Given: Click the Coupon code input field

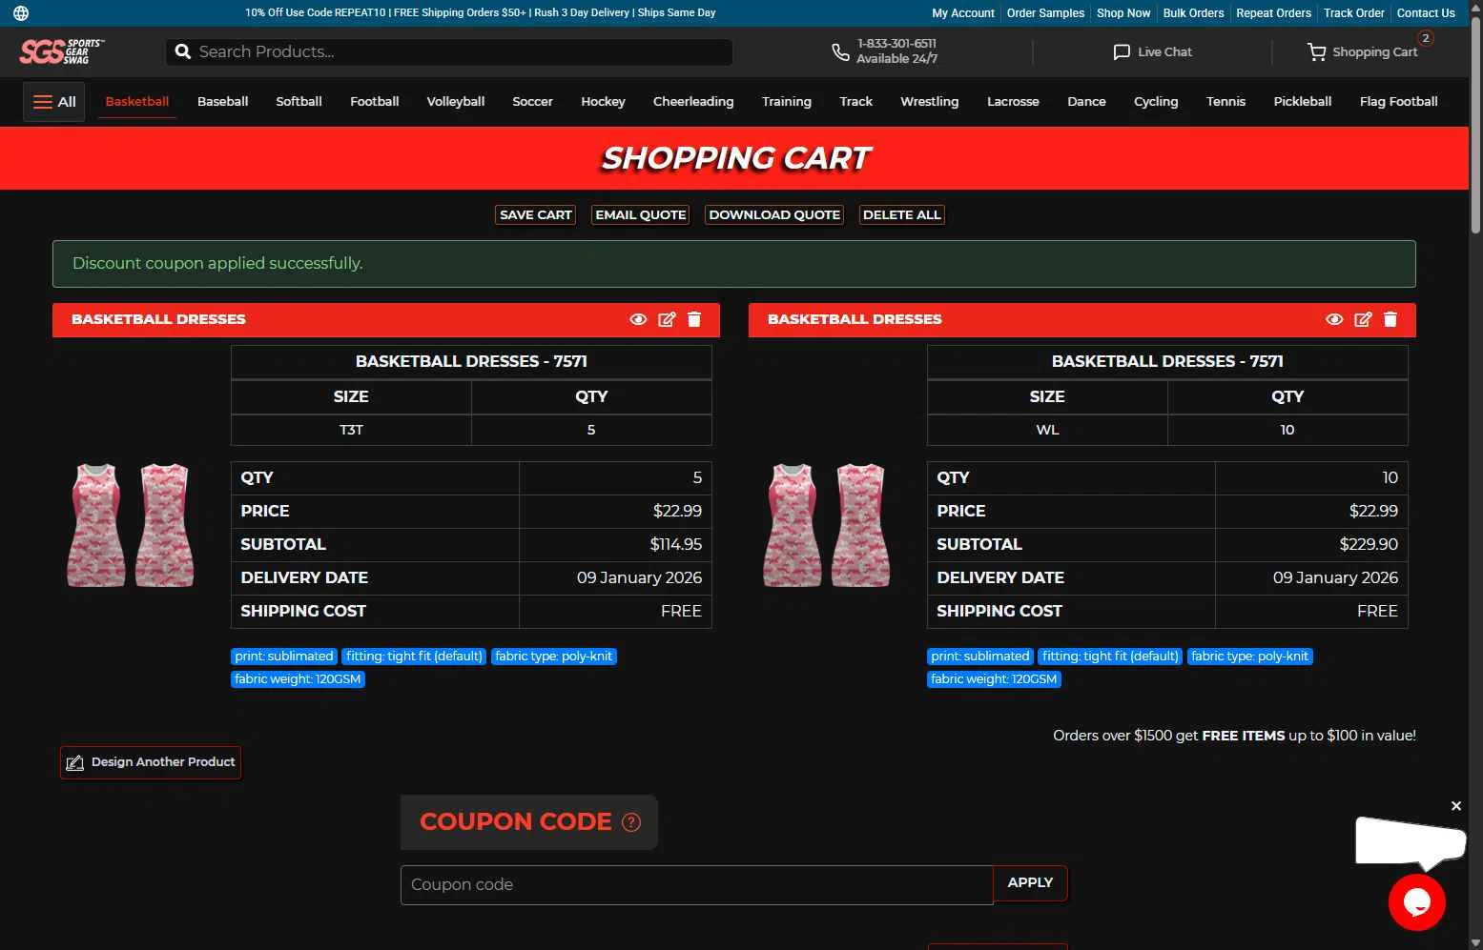Looking at the screenshot, I should [x=697, y=884].
